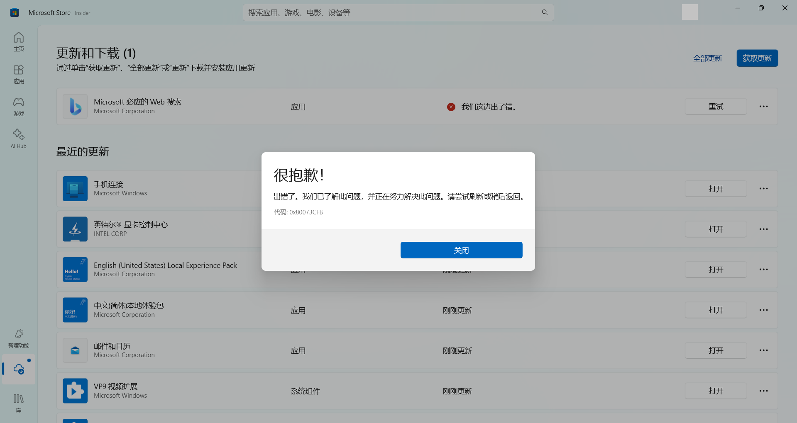Open 英特尔 显卡控制中心 with 打开
The width and height of the screenshot is (797, 423).
point(716,229)
